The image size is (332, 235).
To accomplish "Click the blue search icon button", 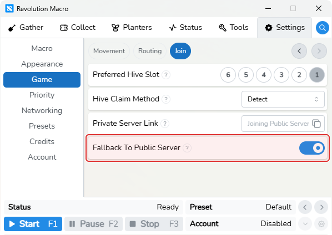I will pyautogui.click(x=322, y=28).
